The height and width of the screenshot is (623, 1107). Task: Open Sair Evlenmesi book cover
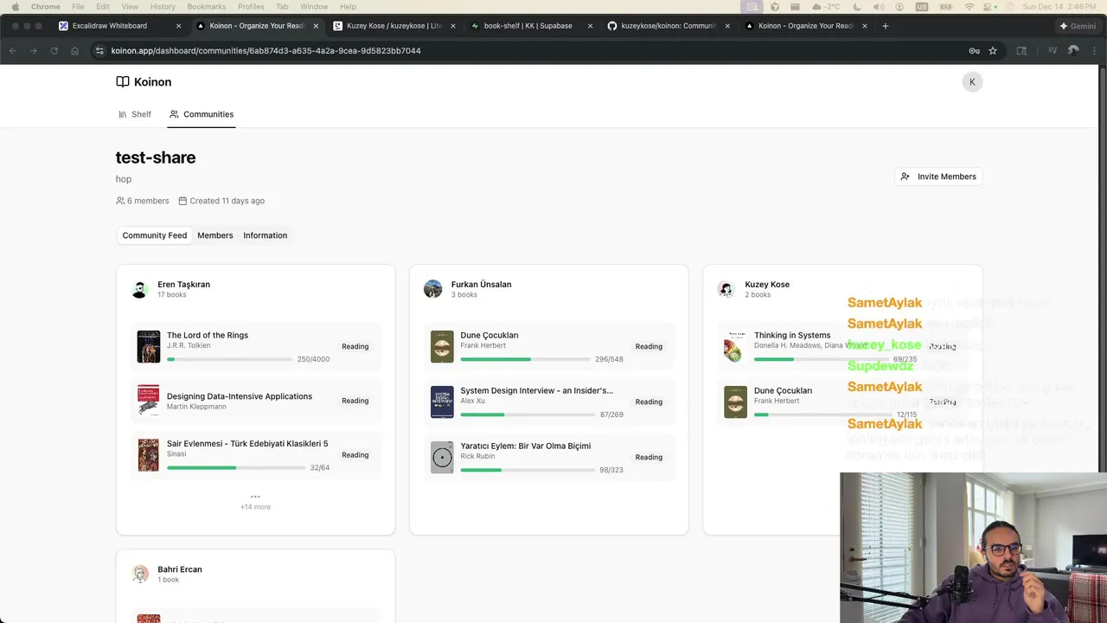[x=149, y=455]
